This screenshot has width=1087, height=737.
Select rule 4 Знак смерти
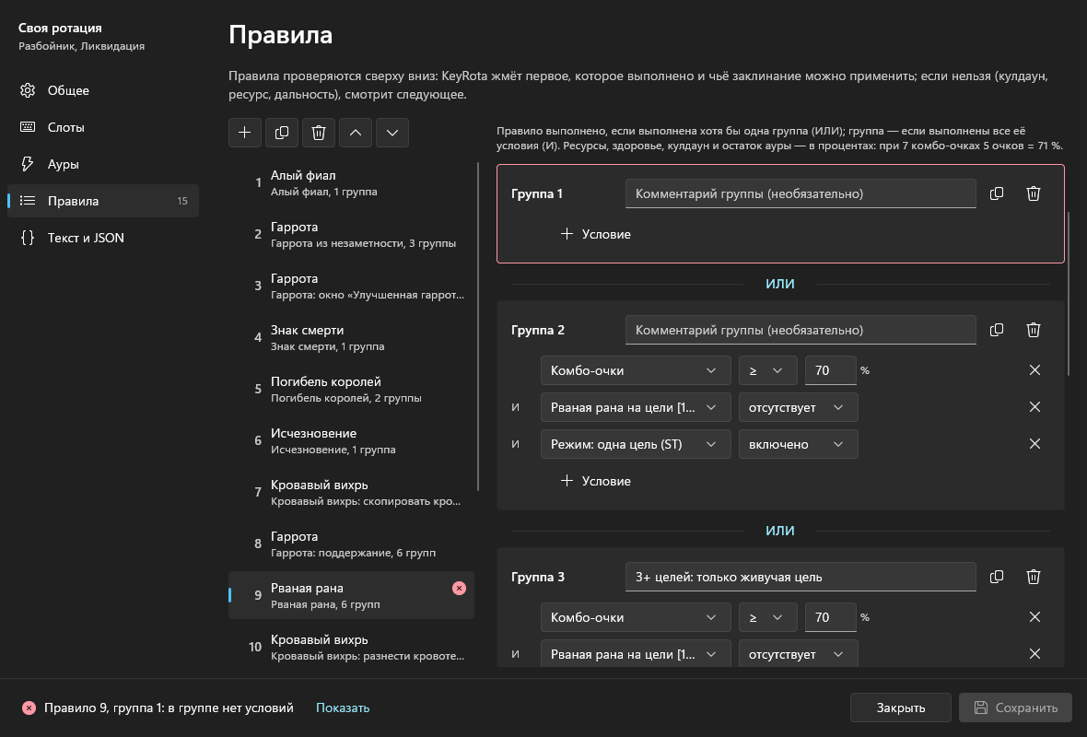[352, 338]
